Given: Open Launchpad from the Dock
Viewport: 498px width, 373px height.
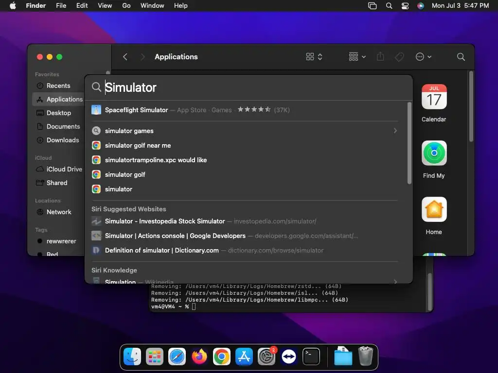Looking at the screenshot, I should click(155, 356).
